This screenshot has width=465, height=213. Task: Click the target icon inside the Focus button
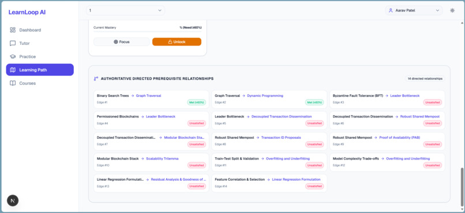115,41
